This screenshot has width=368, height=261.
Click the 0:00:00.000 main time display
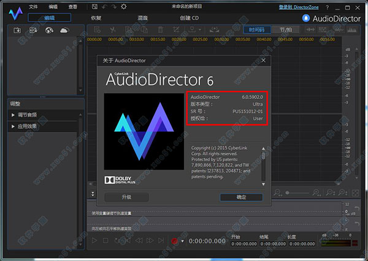coord(207,241)
